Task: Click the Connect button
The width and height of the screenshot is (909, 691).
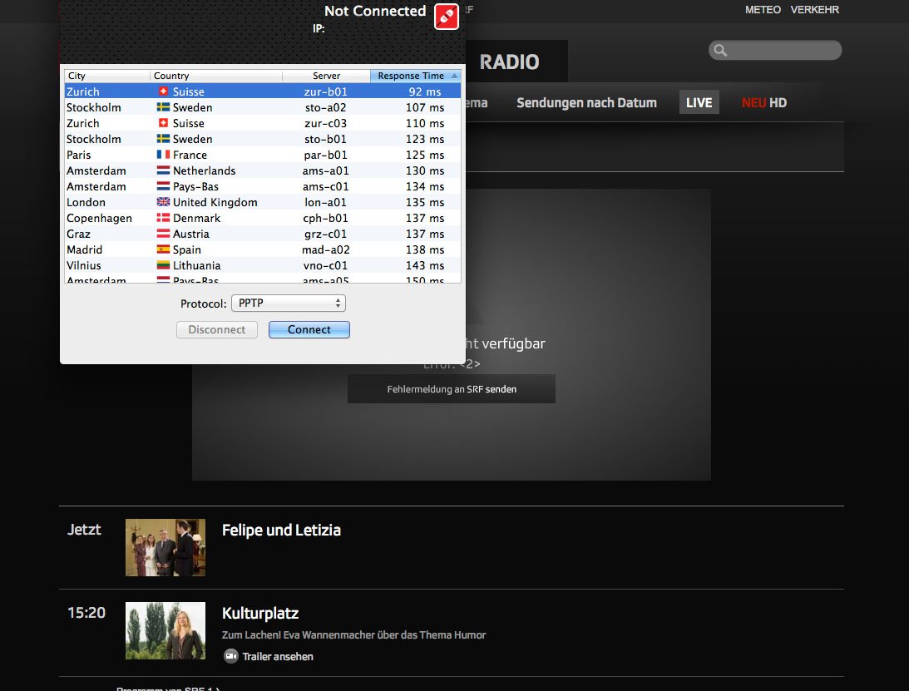Action: (x=309, y=329)
